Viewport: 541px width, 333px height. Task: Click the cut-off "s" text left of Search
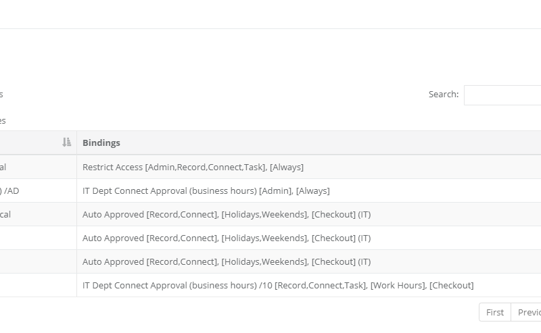pos(1,95)
